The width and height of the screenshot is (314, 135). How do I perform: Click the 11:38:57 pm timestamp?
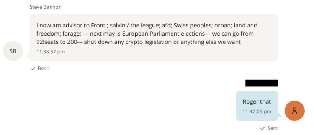pyautogui.click(x=51, y=52)
